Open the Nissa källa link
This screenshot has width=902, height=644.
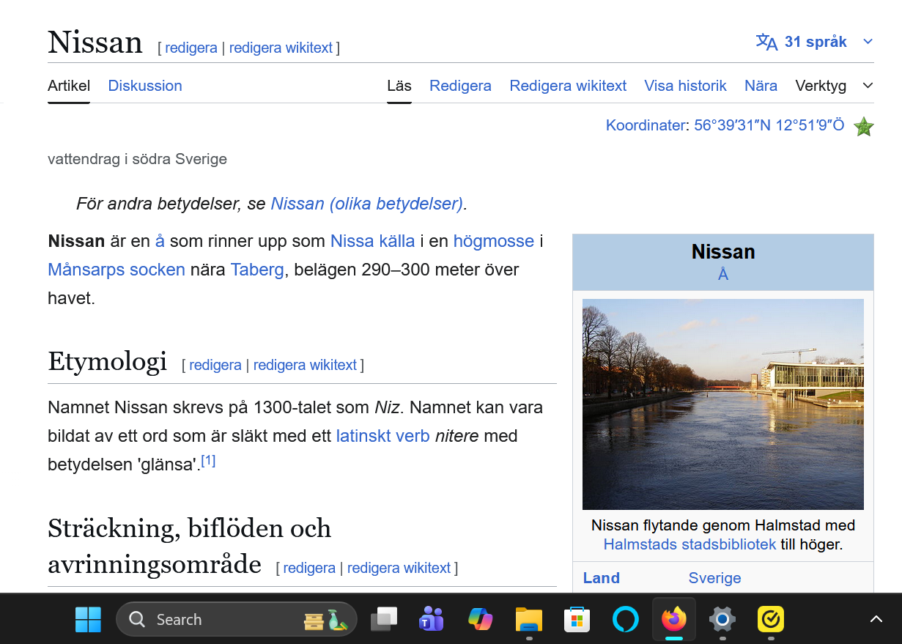tap(372, 241)
